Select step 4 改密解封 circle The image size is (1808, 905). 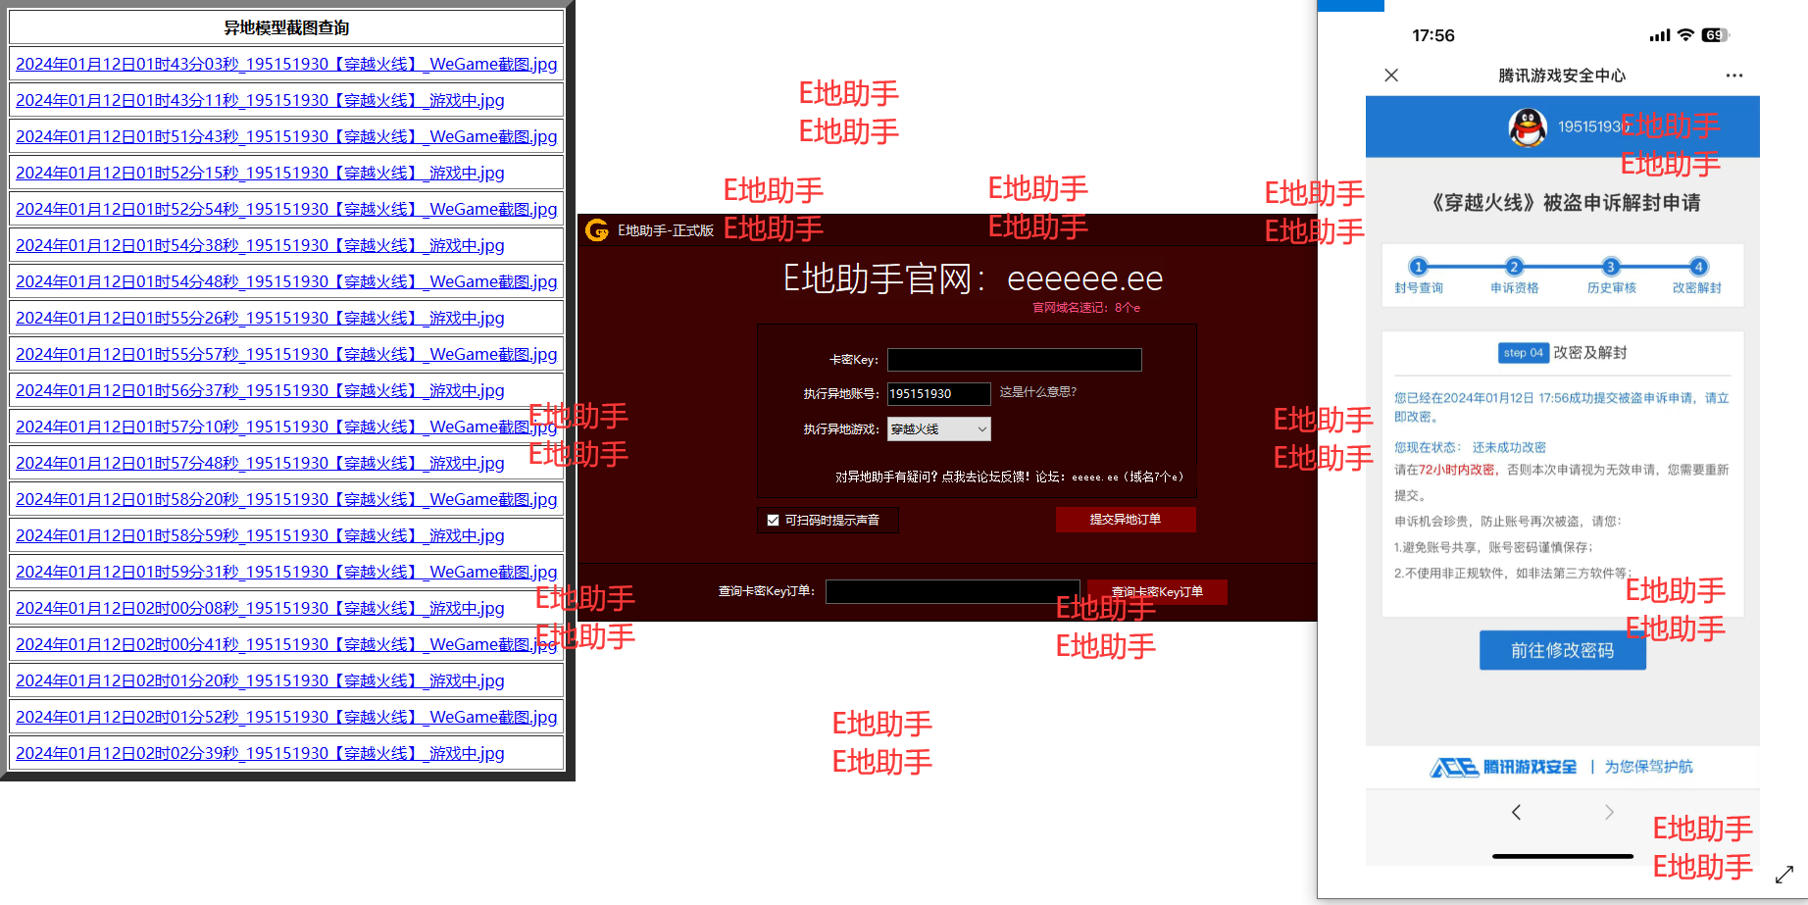[x=1698, y=267]
